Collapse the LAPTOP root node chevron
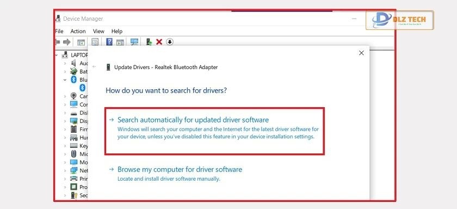 coord(57,55)
